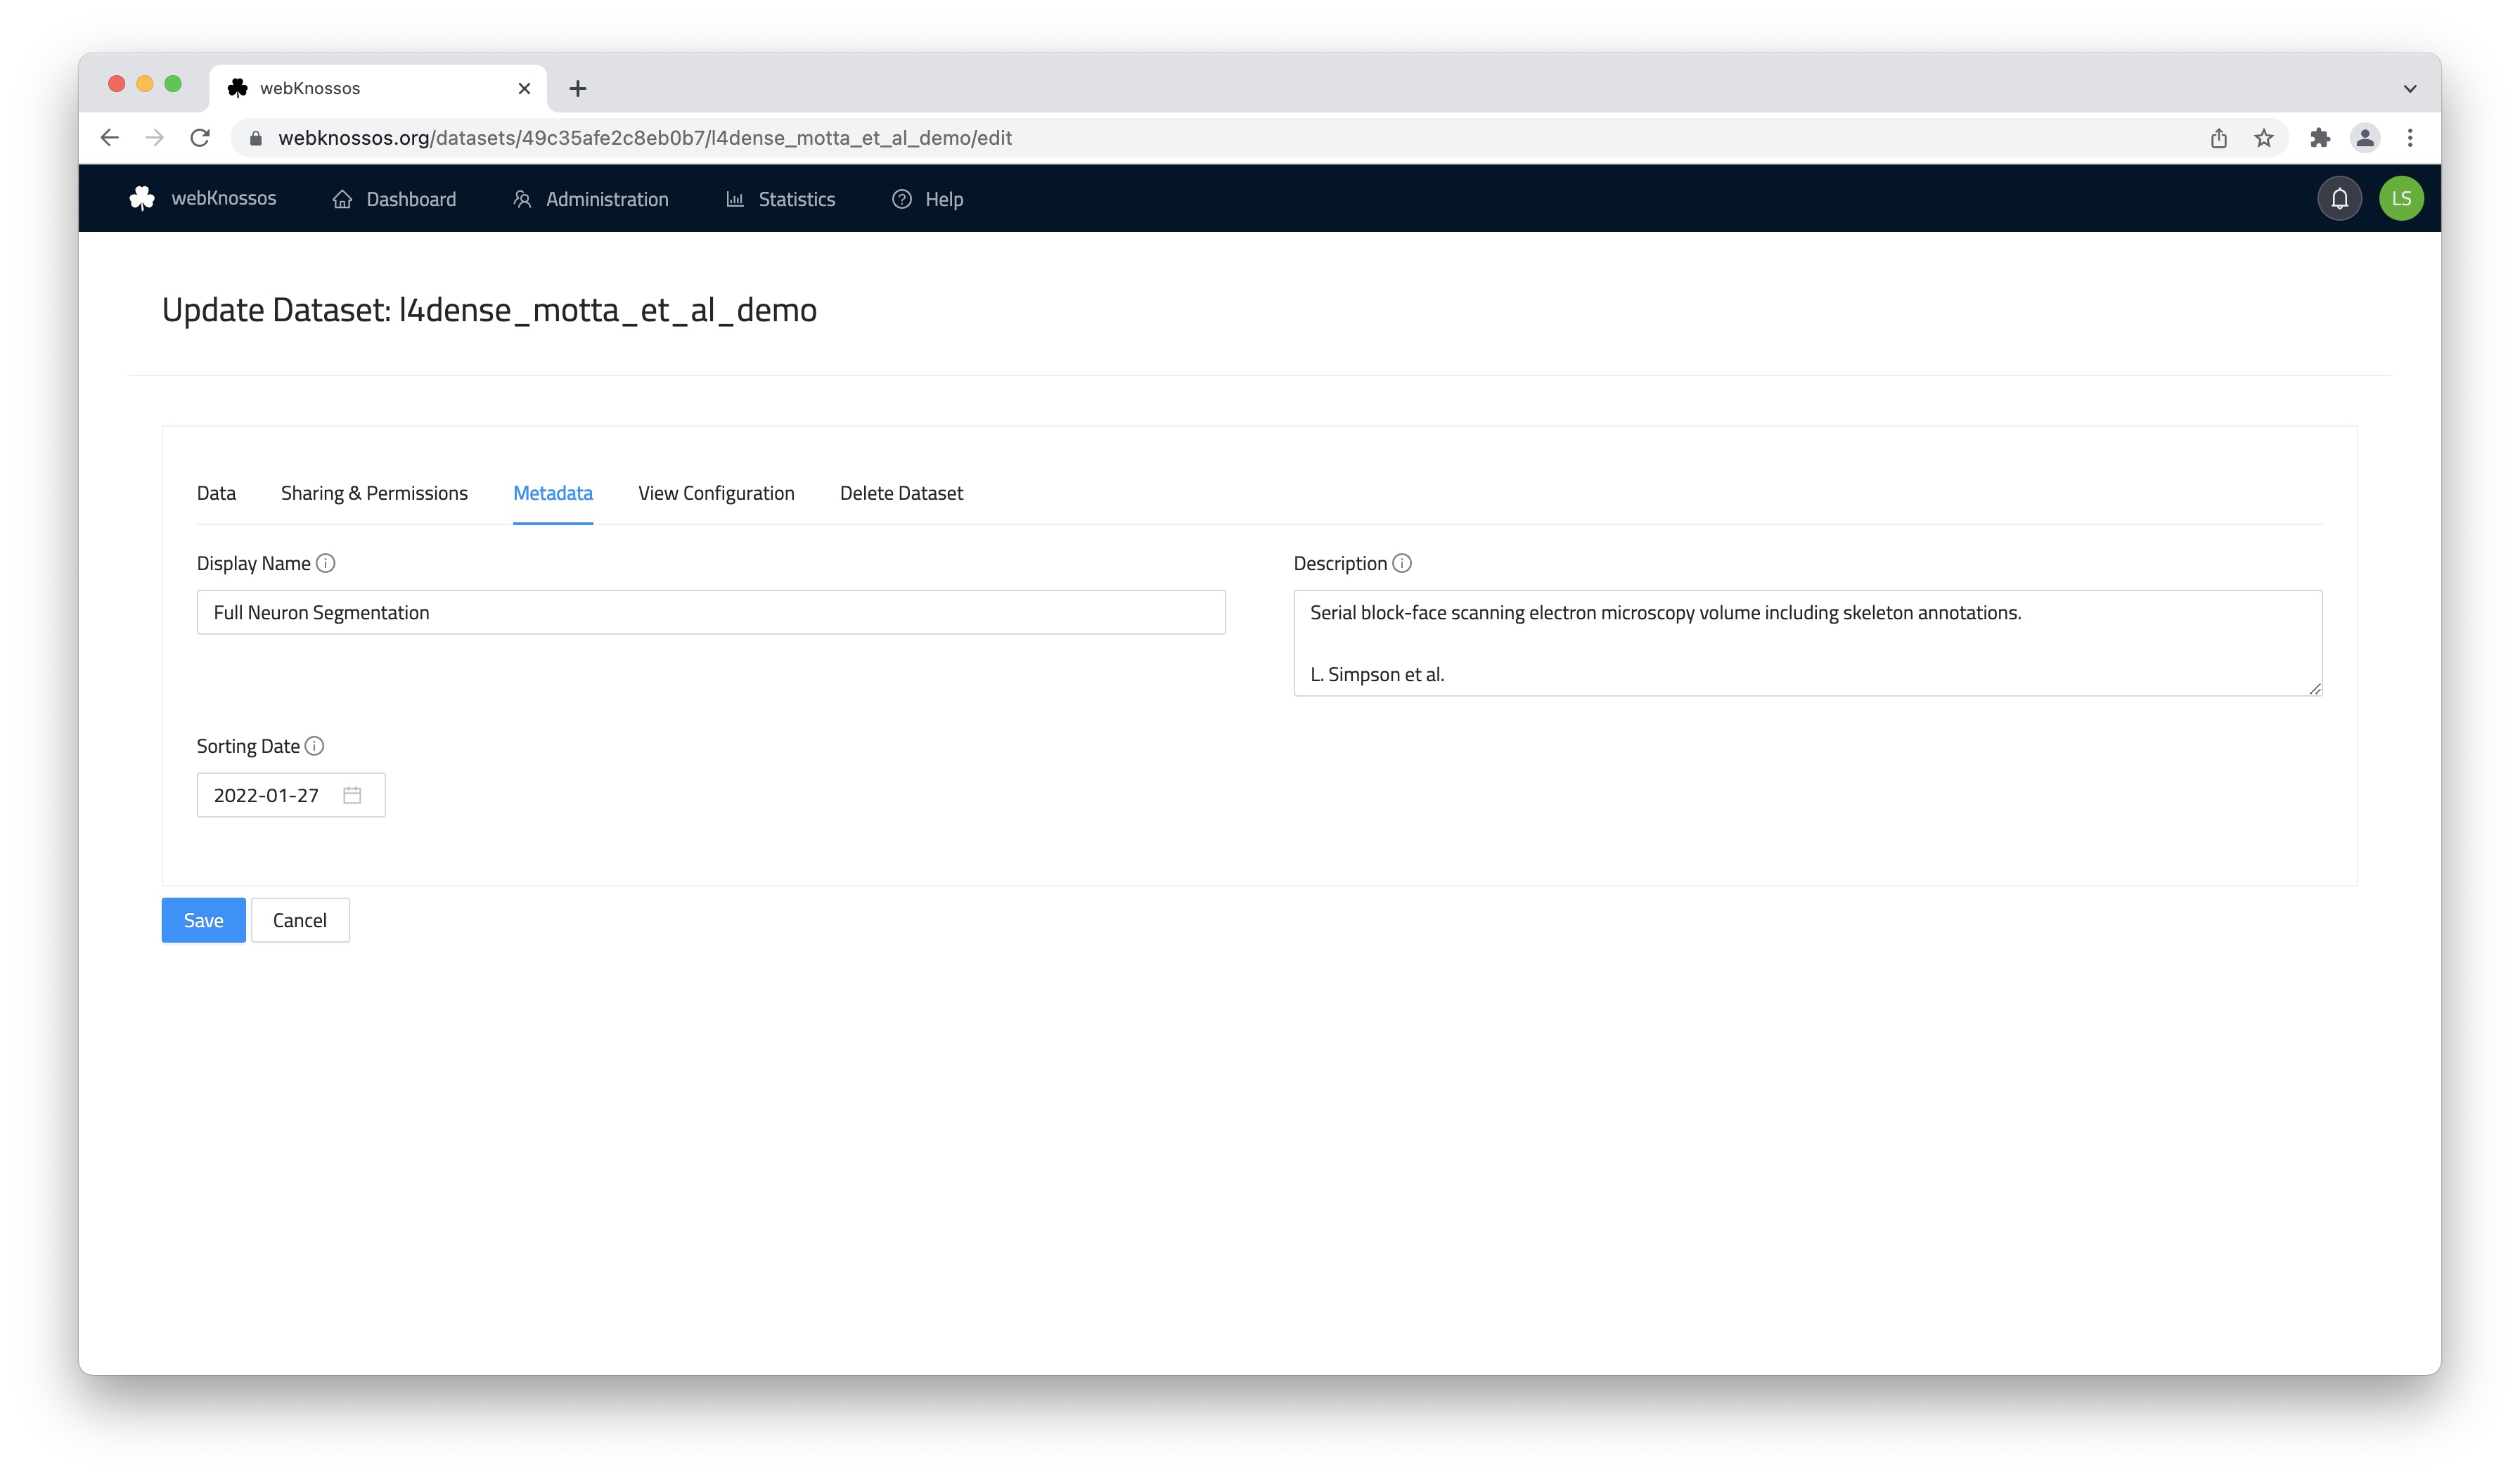
Task: Open the Delete Dataset tab
Action: tap(901, 493)
